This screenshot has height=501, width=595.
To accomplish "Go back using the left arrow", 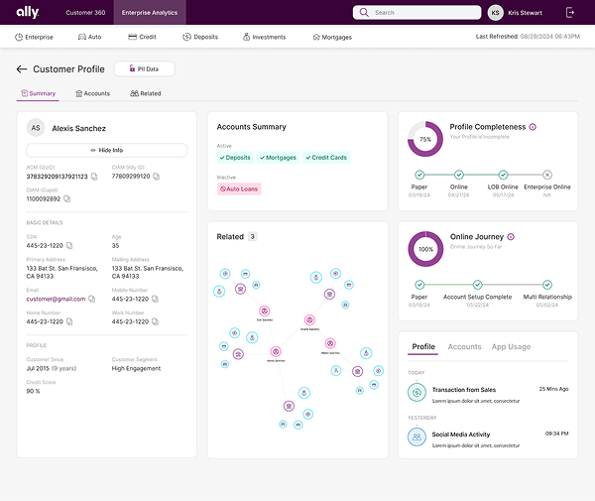I will (22, 69).
